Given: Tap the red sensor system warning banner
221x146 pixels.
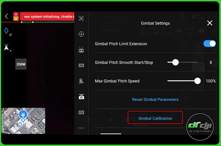Looking at the screenshot, I should [x=47, y=17].
